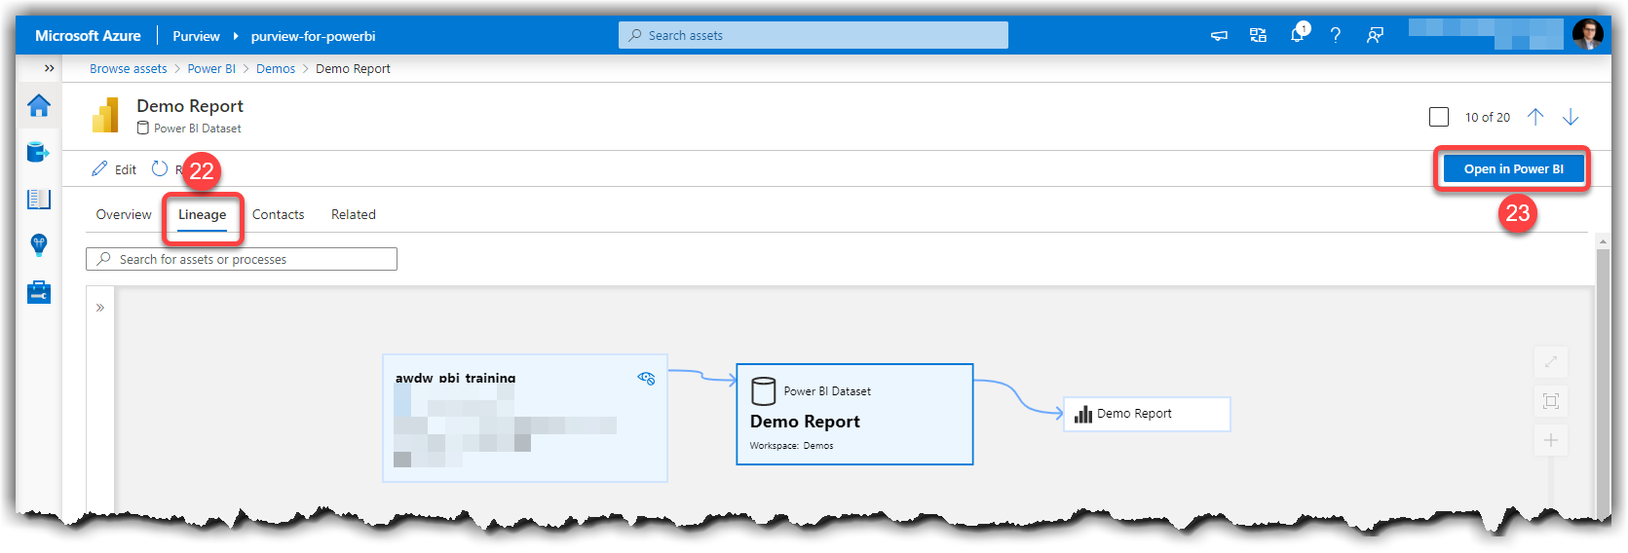Open the help question mark icon
The image size is (1628, 553).
click(1336, 35)
